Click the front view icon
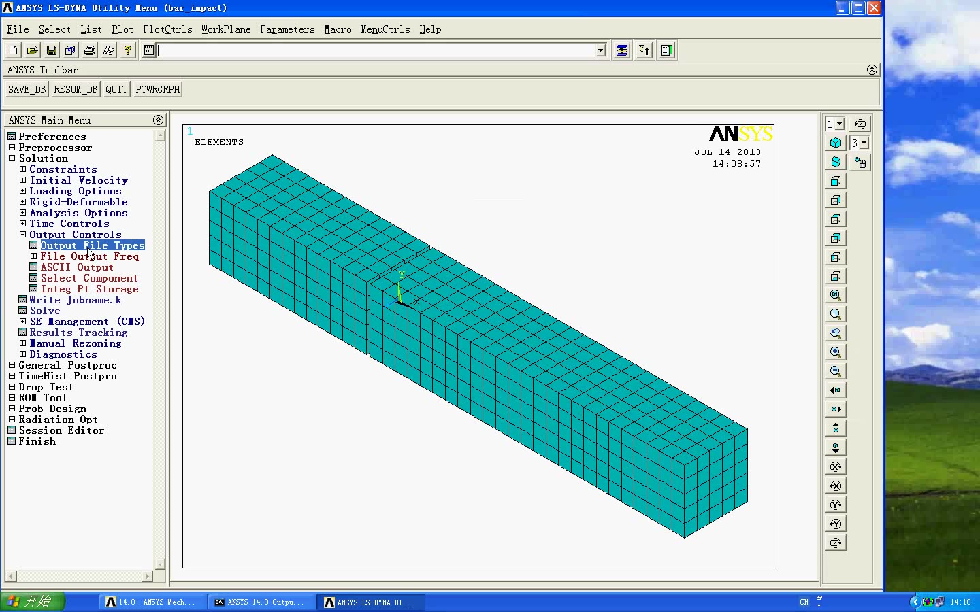 (835, 180)
